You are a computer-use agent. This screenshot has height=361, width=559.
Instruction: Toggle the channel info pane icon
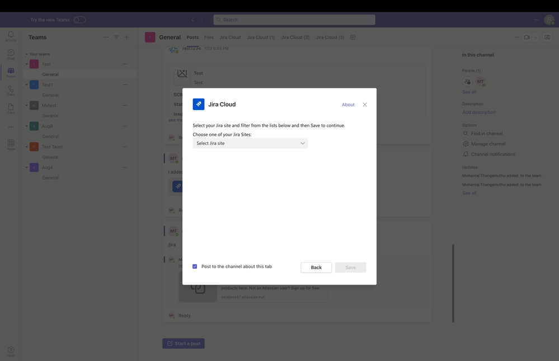coord(547,37)
